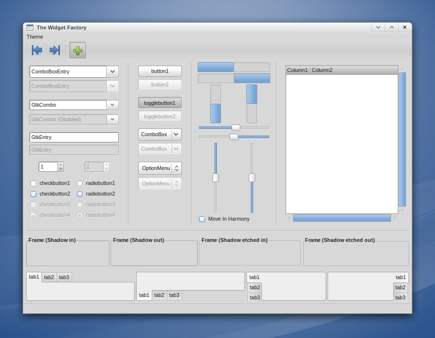Select tab3 in the bottom-tabbed notebook
The width and height of the screenshot is (435, 338).
[x=174, y=296]
